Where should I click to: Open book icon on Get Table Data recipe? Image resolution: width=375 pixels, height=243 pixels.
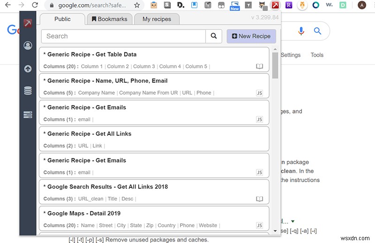[260, 66]
